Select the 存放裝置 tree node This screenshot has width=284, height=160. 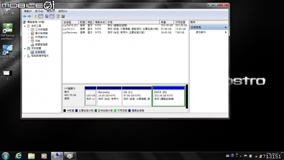coord(36,48)
